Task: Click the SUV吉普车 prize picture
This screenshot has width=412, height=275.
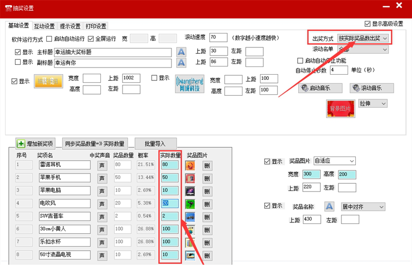Action: [x=190, y=217]
